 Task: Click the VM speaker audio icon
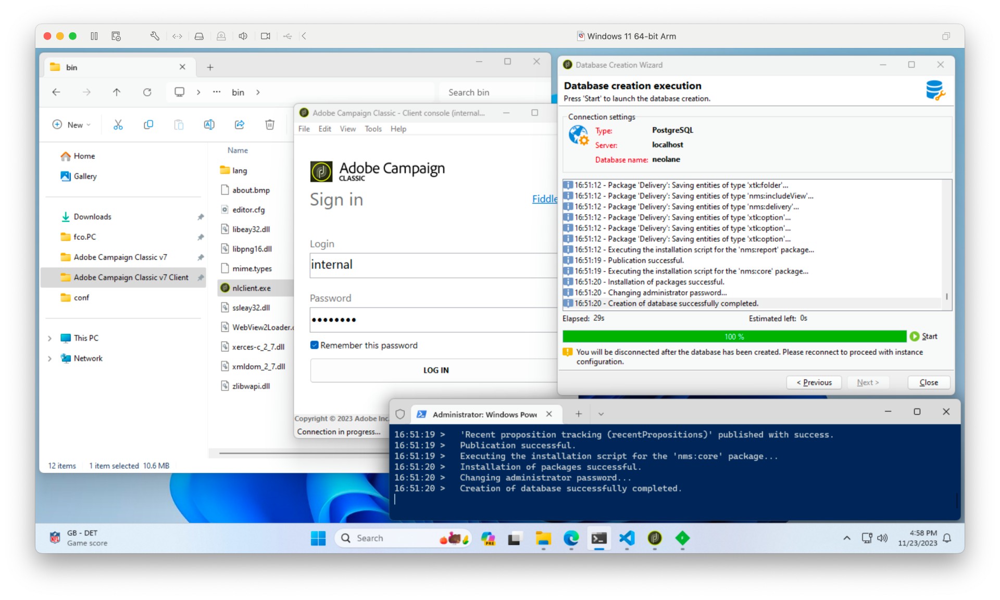(x=243, y=36)
